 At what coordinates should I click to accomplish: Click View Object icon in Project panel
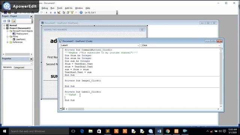(9, 21)
